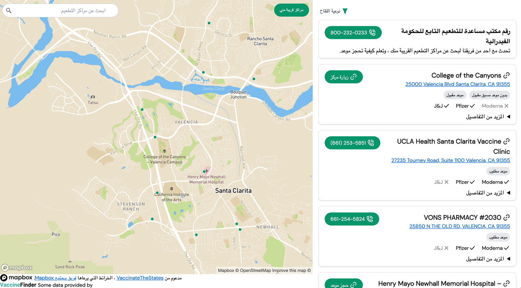Click Moderna label in College of the Canyons card
Image resolution: width=521 pixels, height=288 pixels.
click(492, 106)
